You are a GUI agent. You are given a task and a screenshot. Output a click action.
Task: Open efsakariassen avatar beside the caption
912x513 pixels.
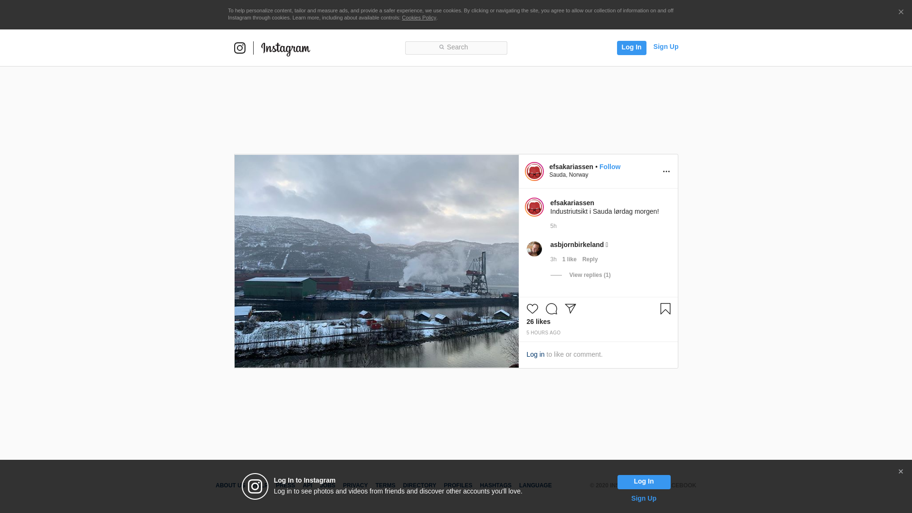coord(534,207)
